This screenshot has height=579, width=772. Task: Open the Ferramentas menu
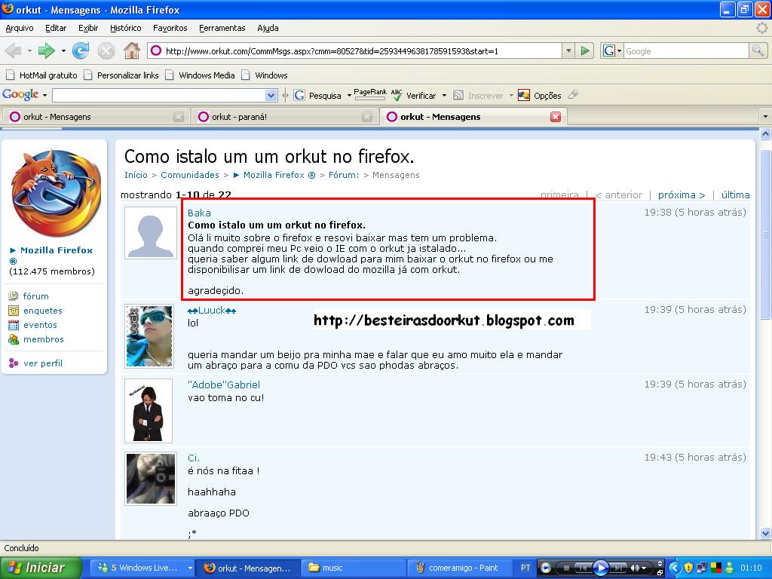[x=222, y=28]
